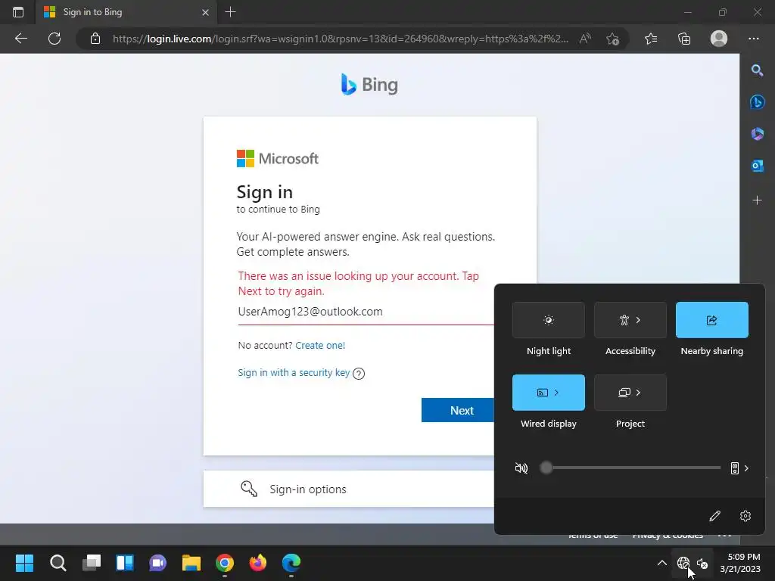
Task: Mute with the volume speaker icon
Action: pos(521,468)
